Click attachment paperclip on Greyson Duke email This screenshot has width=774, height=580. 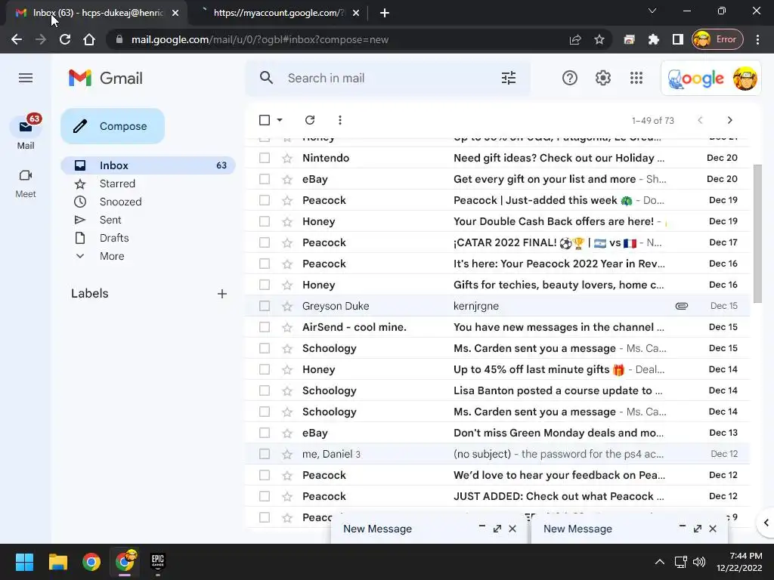point(681,306)
